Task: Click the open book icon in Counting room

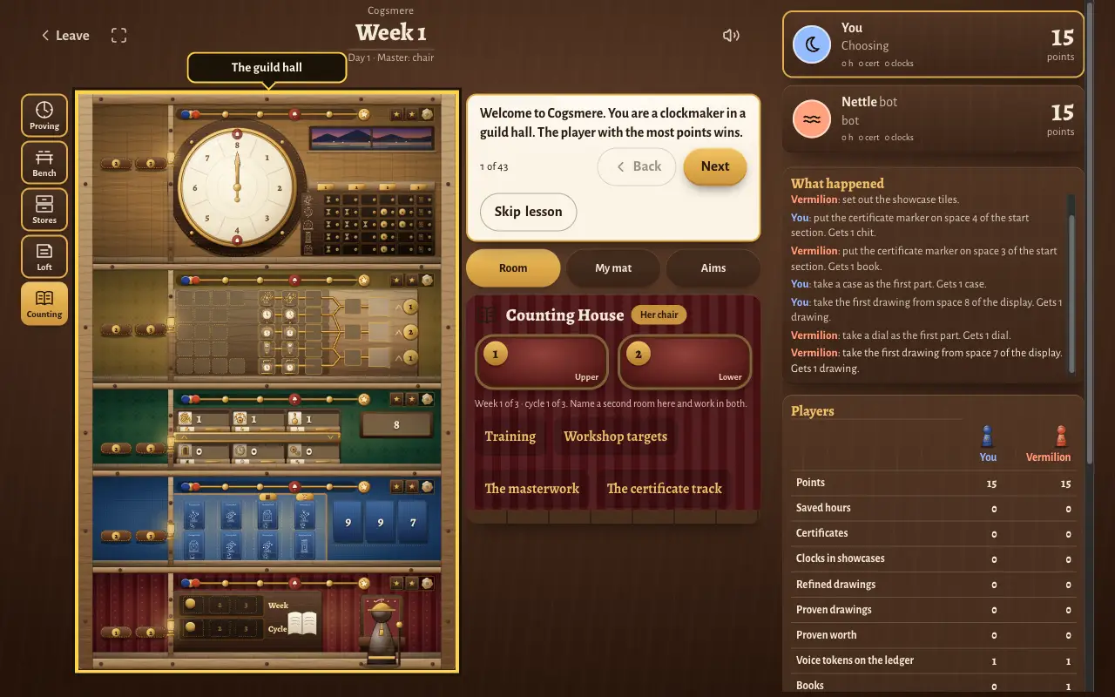Action: point(302,622)
